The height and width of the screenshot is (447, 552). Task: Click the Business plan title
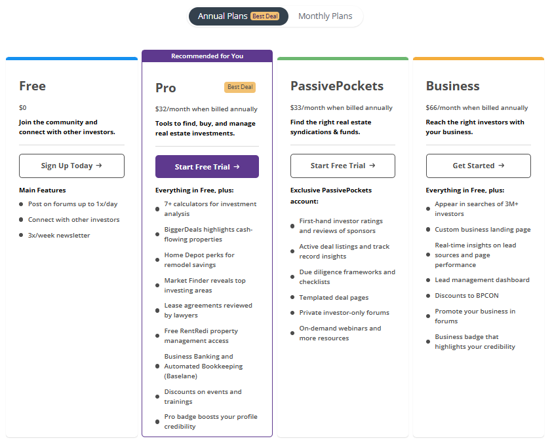[x=453, y=86]
